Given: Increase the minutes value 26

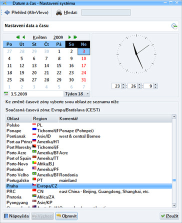Looking at the screenshot, I should point(139,84).
